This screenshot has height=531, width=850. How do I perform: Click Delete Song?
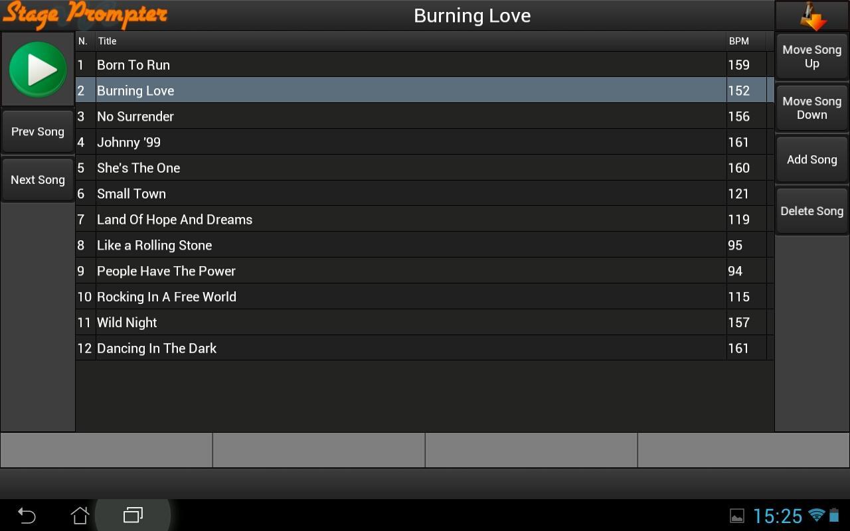812,211
